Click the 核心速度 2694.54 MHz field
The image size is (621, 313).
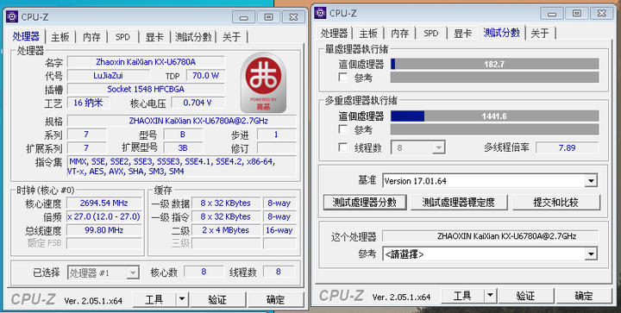pos(103,203)
